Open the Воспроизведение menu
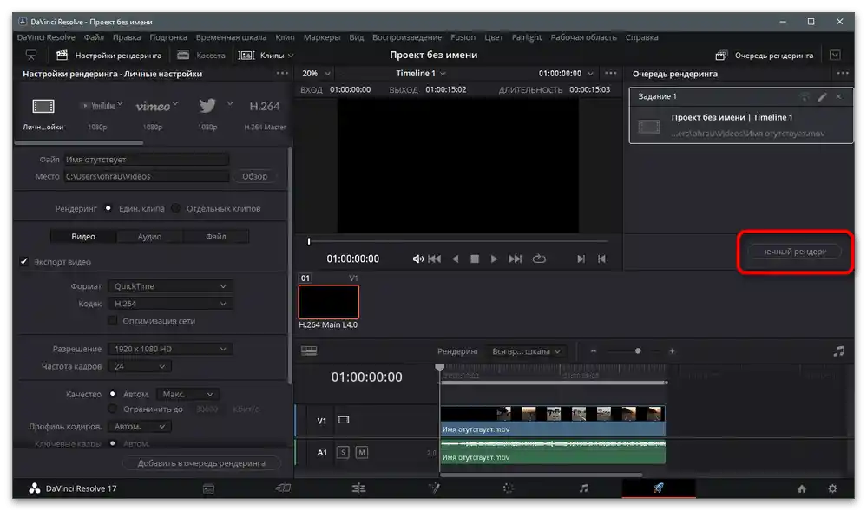 point(407,37)
